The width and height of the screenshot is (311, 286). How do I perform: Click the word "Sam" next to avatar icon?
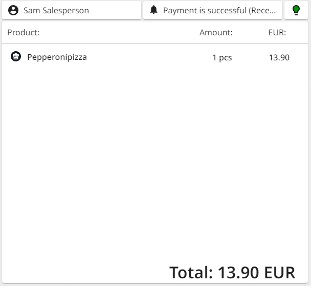tap(32, 10)
